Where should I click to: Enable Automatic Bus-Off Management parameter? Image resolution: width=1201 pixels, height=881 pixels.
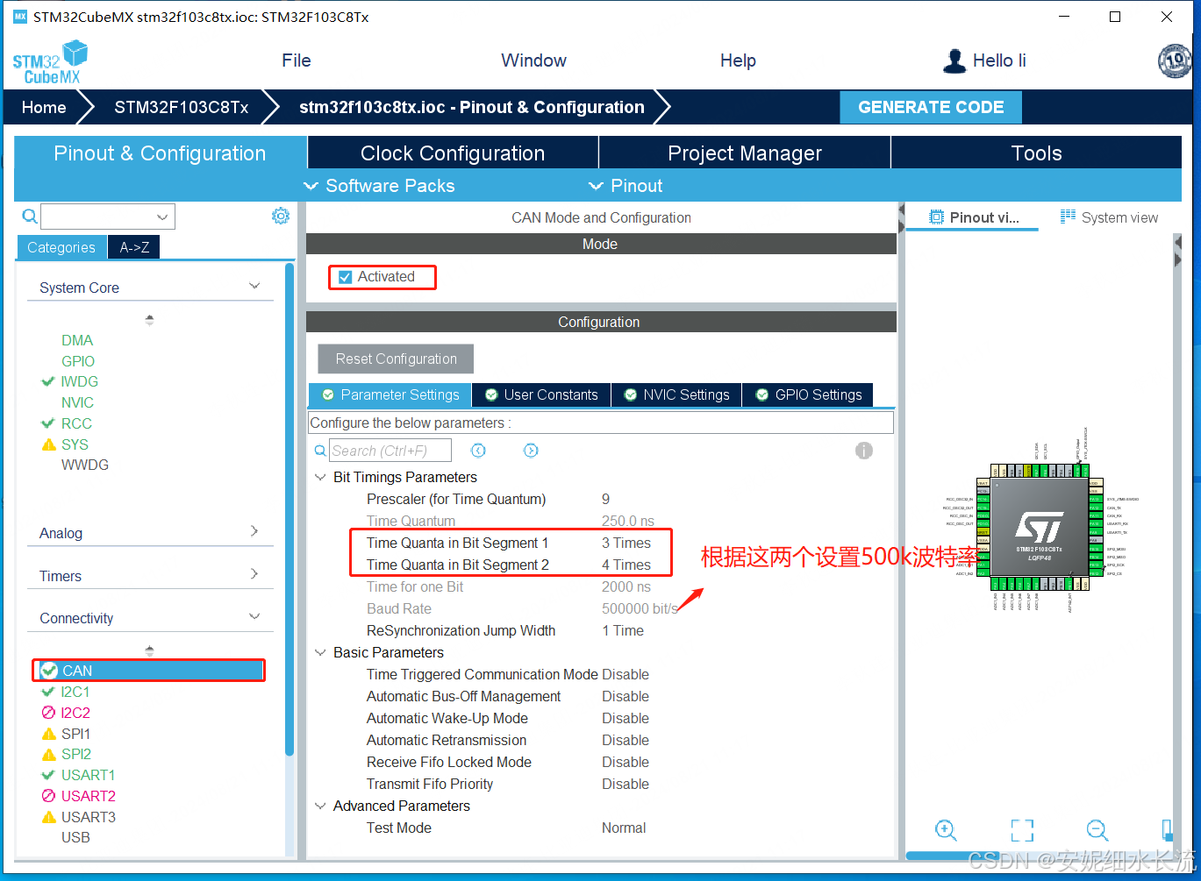click(x=626, y=696)
